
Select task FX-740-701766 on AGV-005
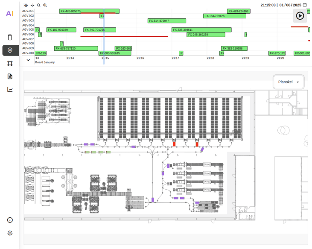(99, 30)
